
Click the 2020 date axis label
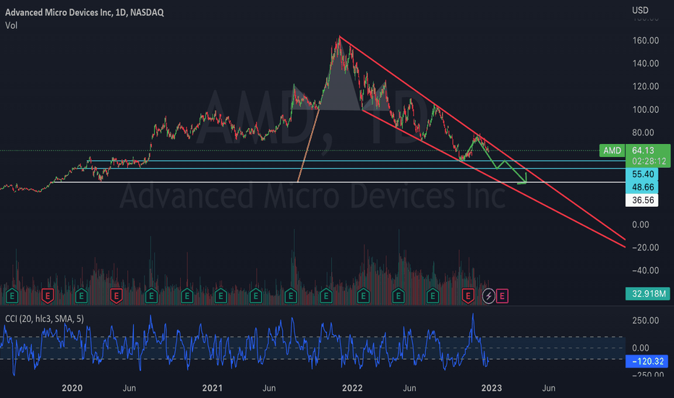72,388
